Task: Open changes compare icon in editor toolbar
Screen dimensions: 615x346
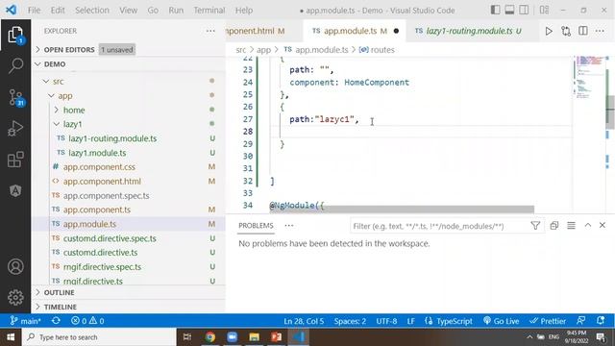Action: tap(566, 31)
